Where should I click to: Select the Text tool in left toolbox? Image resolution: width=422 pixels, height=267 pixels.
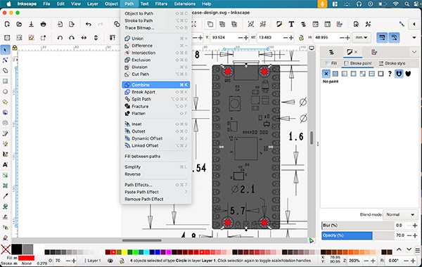coord(5,164)
